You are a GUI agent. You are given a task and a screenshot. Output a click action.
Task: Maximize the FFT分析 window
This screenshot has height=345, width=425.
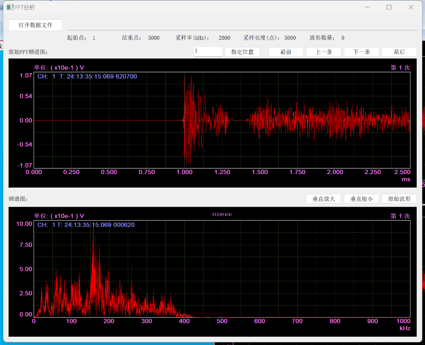pos(389,7)
